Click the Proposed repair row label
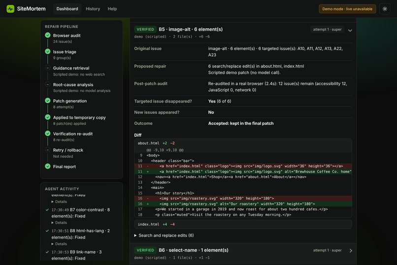397x265 pixels. (x=150, y=66)
